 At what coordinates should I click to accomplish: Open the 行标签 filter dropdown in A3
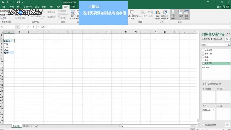(13, 41)
